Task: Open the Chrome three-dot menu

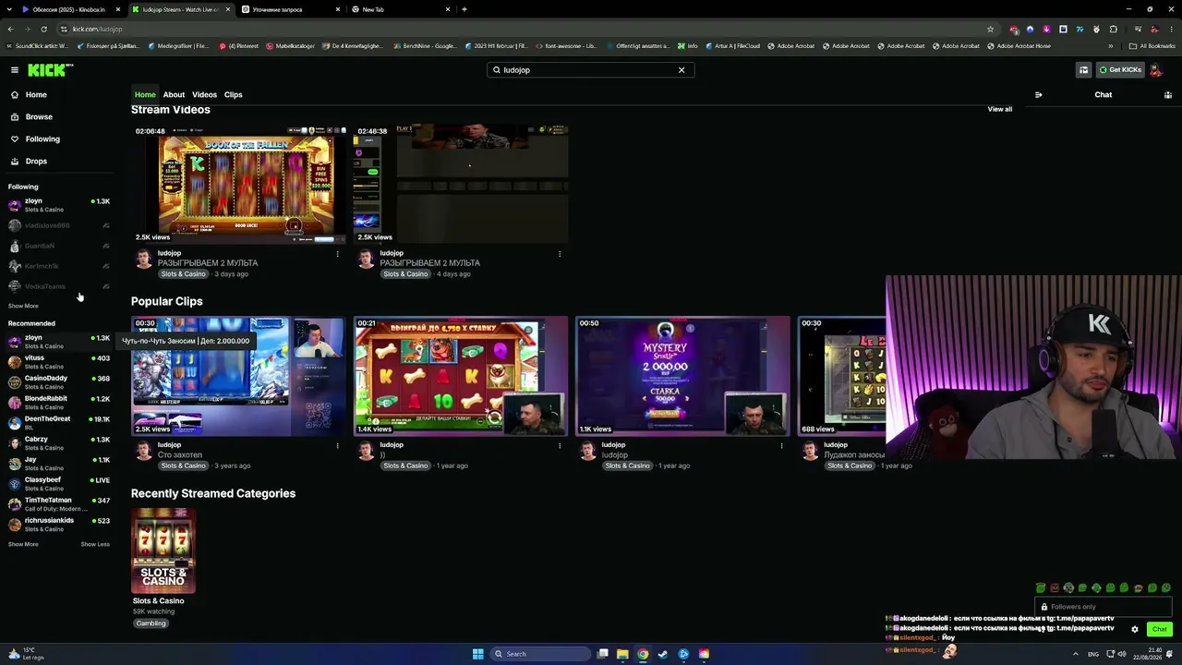Action: click(1170, 29)
